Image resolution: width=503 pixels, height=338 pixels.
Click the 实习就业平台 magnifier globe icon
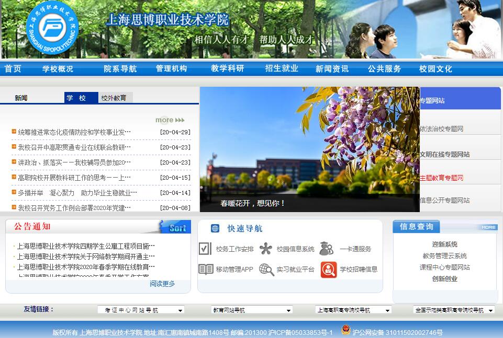pos(266,269)
